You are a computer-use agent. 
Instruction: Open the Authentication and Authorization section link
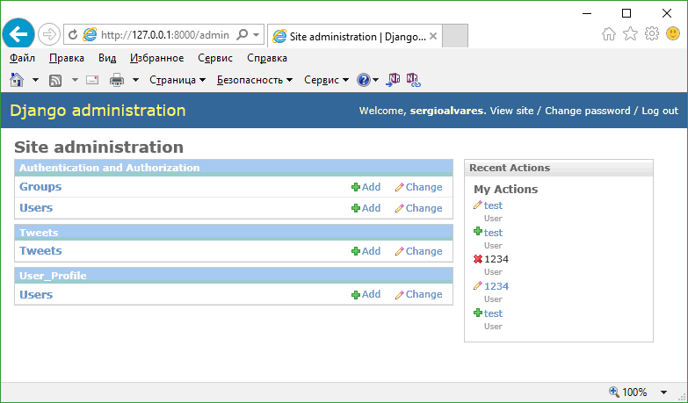tap(109, 168)
